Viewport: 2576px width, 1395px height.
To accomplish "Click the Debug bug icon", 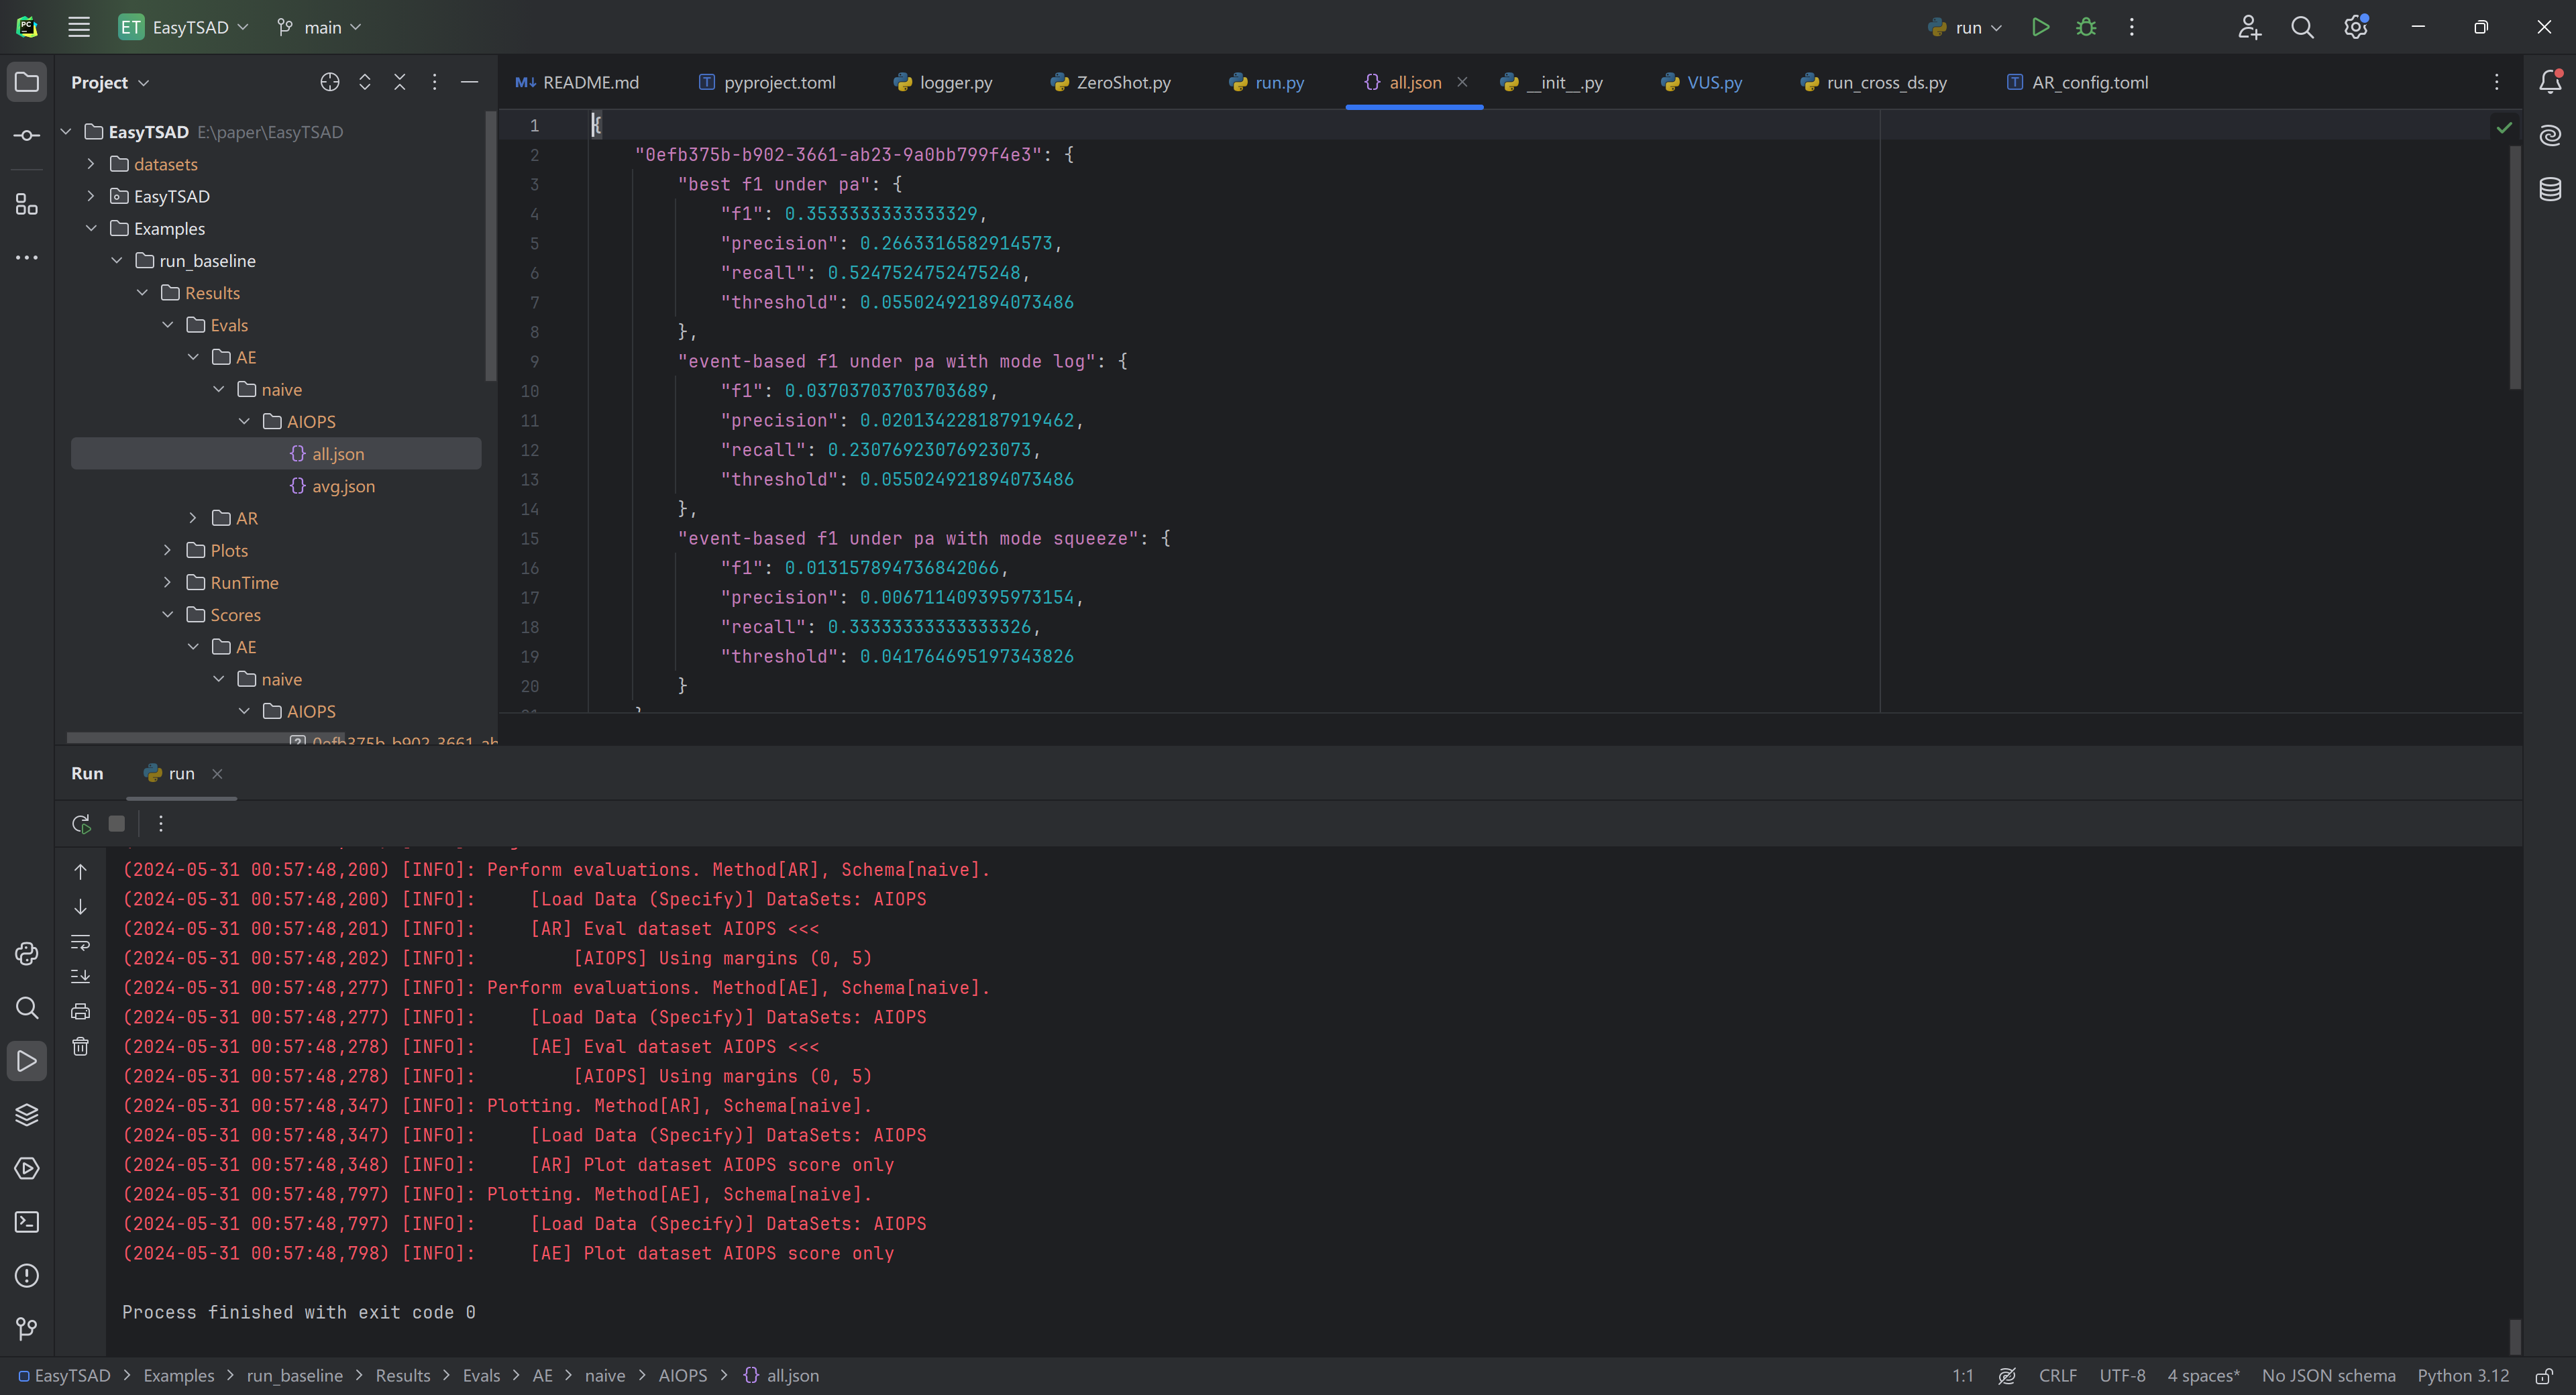I will pyautogui.click(x=2086, y=27).
